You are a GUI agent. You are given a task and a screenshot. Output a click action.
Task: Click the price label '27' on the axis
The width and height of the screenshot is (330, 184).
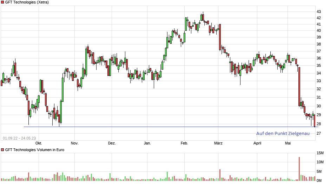319,133
